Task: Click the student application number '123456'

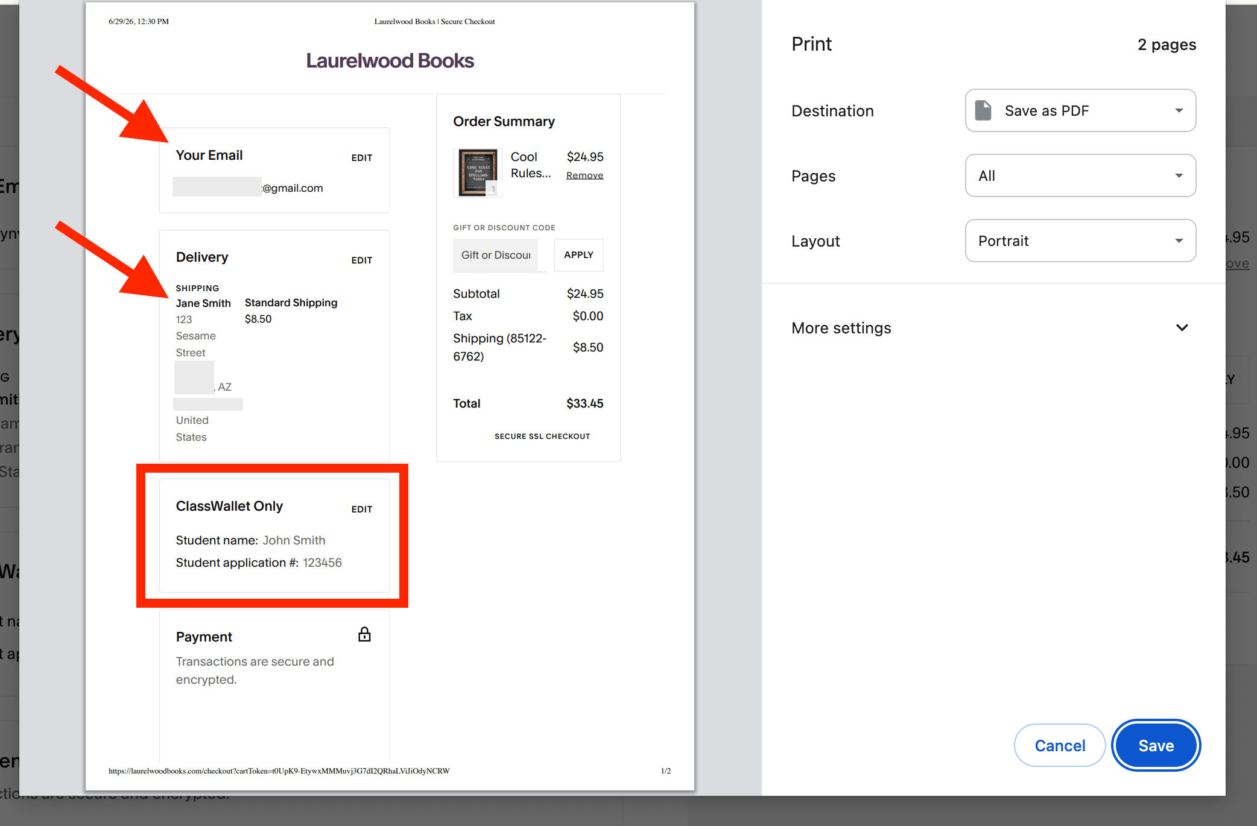Action: 322,563
